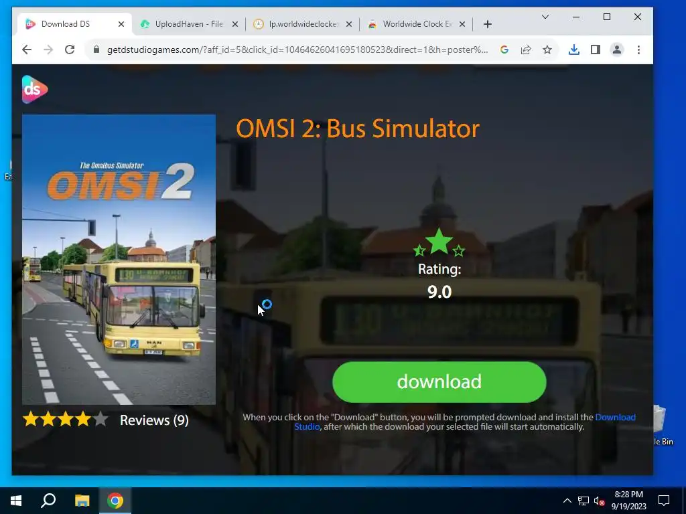Screen dimensions: 686x514
Task: Switch to the UploadHaven - File tab
Action: pyautogui.click(x=189, y=24)
